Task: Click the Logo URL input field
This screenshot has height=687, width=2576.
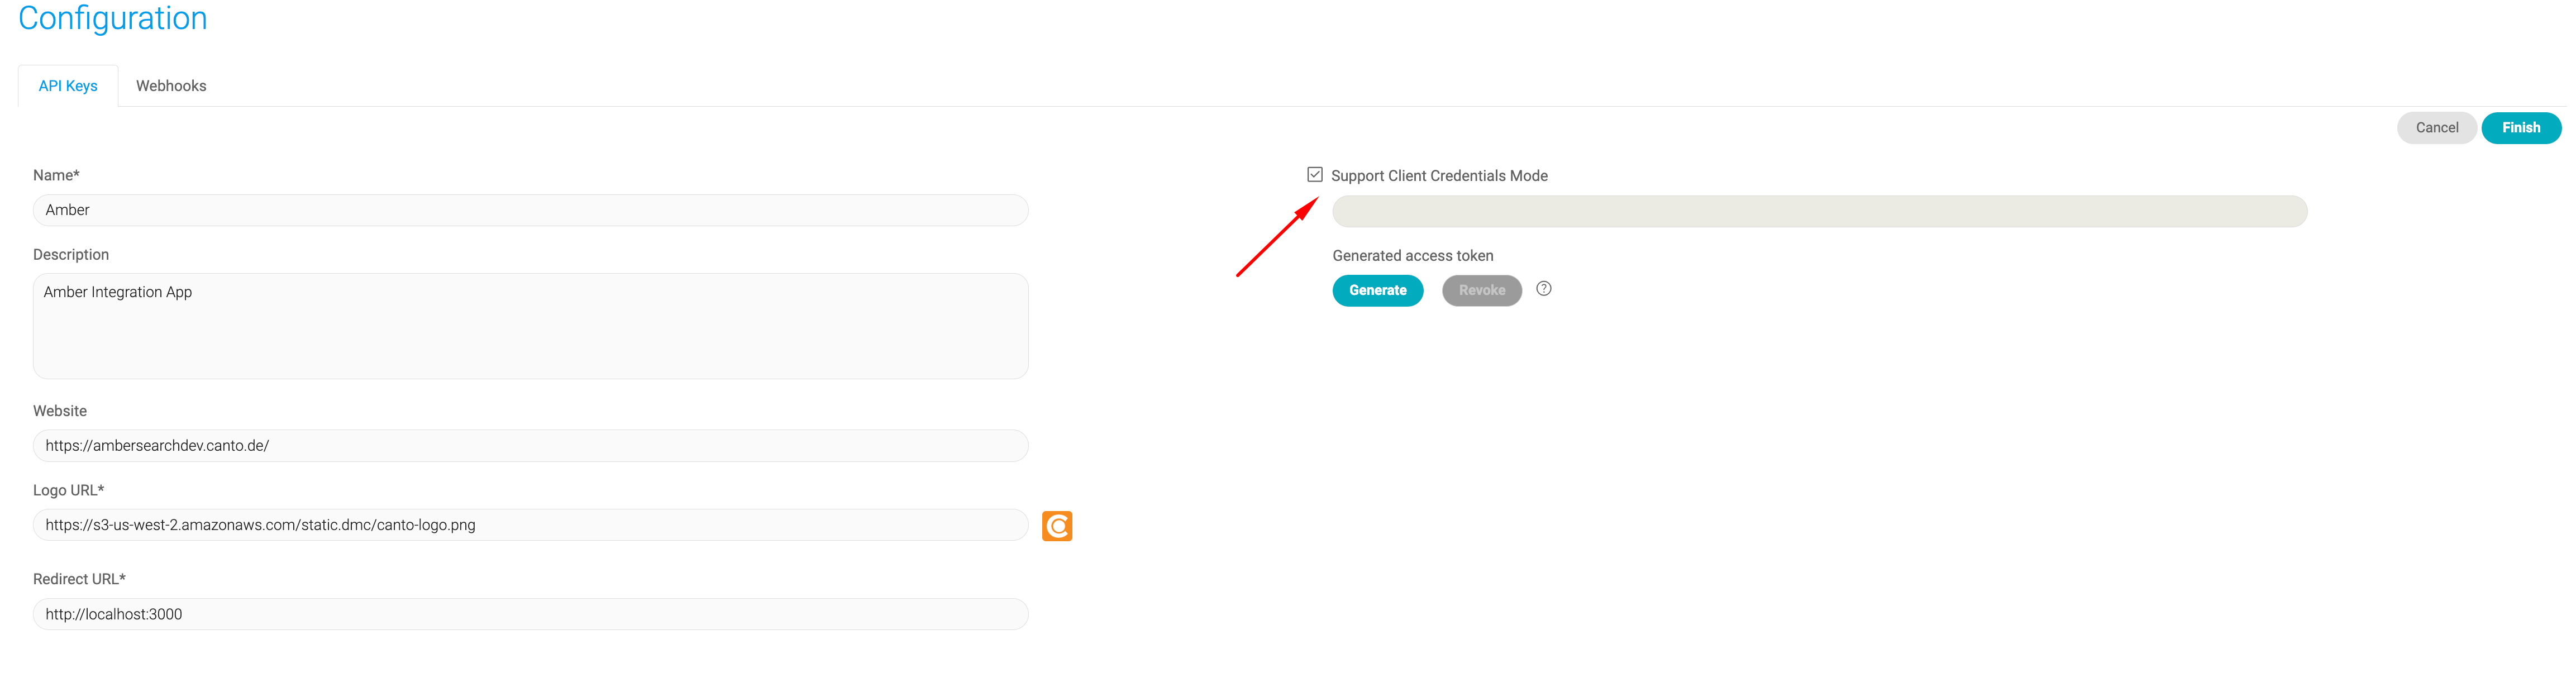Action: [x=531, y=525]
